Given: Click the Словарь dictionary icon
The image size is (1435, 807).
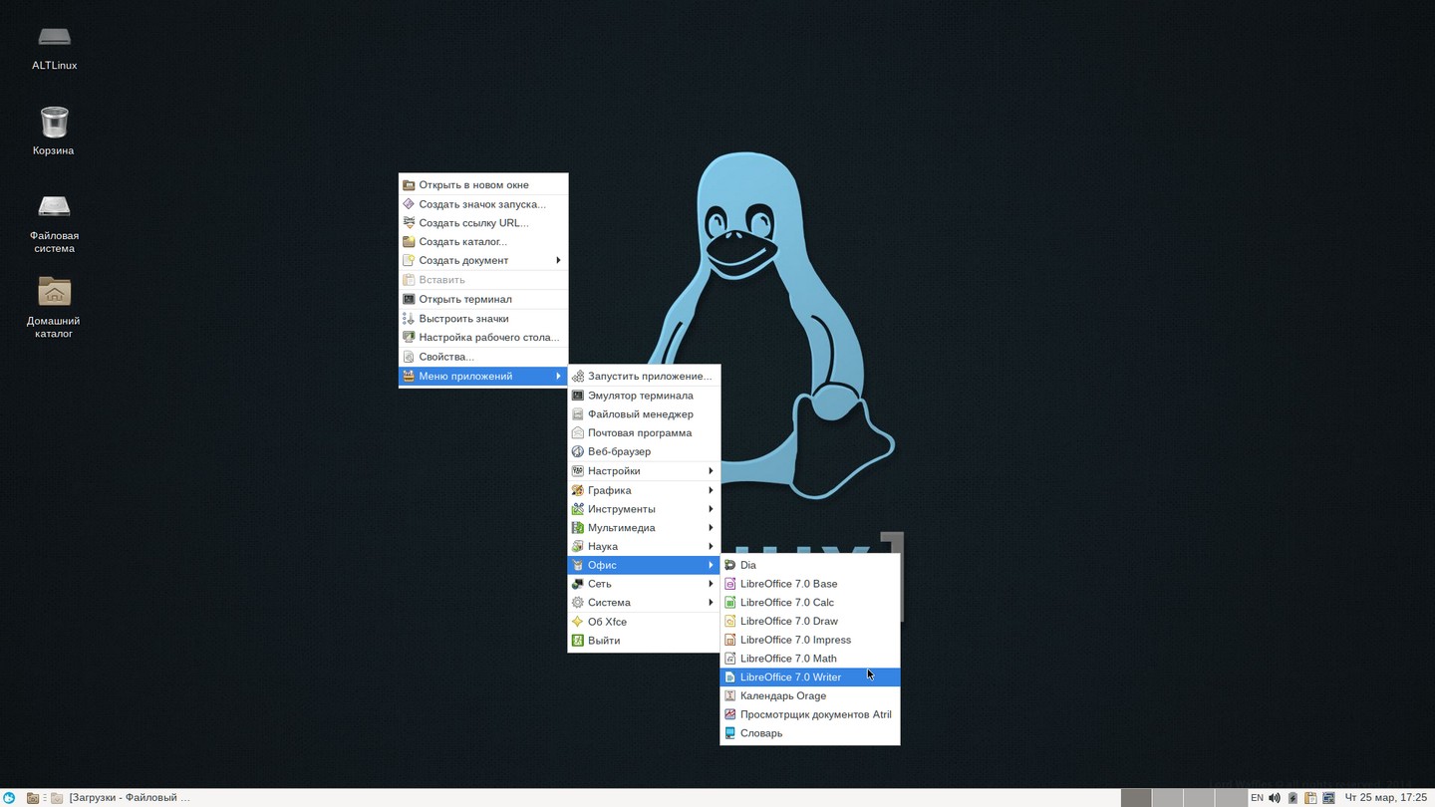Looking at the screenshot, I should click(x=729, y=733).
